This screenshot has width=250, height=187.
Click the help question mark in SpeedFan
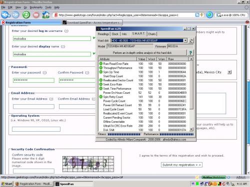point(190,53)
